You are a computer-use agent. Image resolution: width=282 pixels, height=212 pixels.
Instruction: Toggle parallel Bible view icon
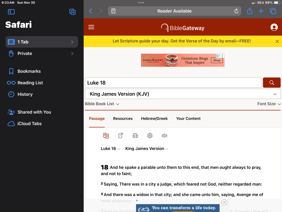(106, 136)
